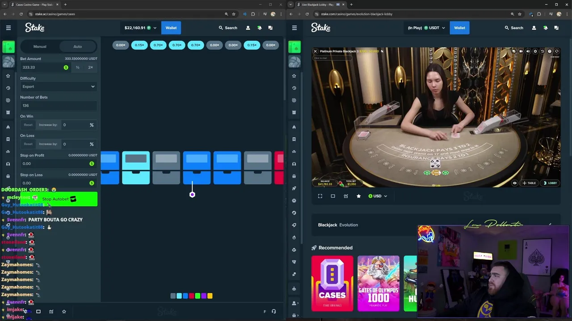Click Stop Autobet button
This screenshot has width=572, height=321.
point(59,199)
